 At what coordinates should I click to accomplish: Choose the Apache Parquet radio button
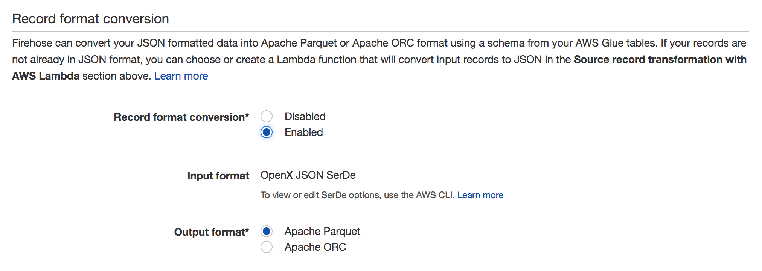[267, 231]
